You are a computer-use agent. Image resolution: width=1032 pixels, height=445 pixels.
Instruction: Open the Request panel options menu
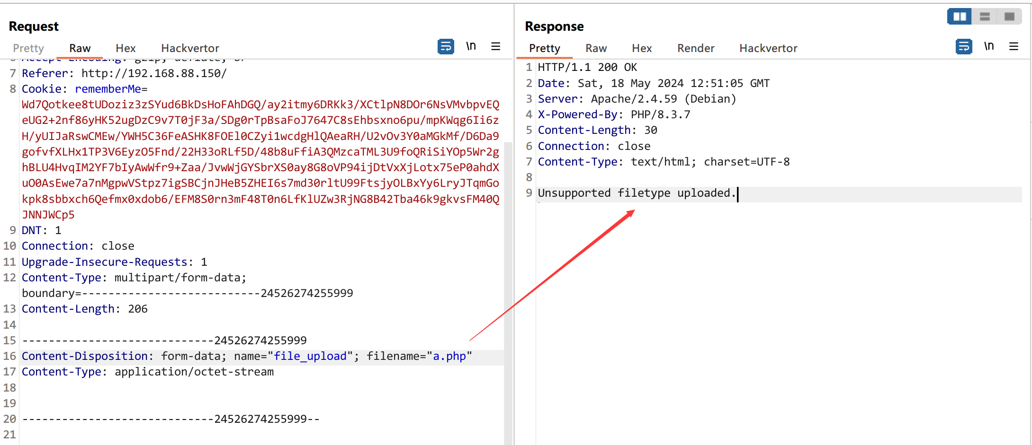(495, 46)
